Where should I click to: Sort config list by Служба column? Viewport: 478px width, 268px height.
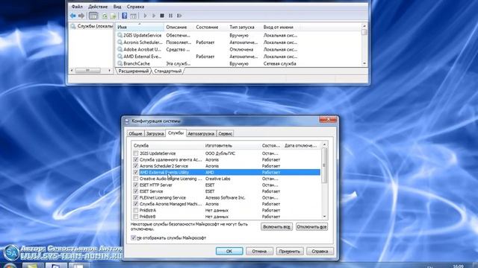[x=167, y=146]
